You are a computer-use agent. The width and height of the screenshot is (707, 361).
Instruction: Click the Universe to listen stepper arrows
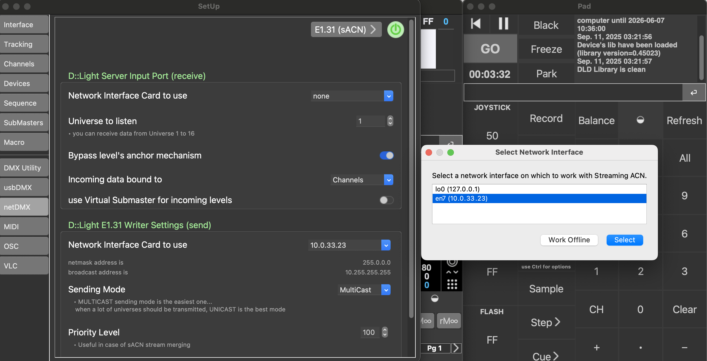(390, 121)
